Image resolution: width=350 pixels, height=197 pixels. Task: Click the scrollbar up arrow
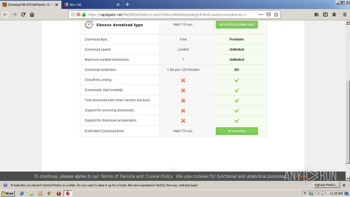tap(348, 22)
